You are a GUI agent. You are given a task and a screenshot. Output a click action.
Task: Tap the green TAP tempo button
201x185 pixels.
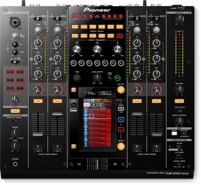[118, 78]
